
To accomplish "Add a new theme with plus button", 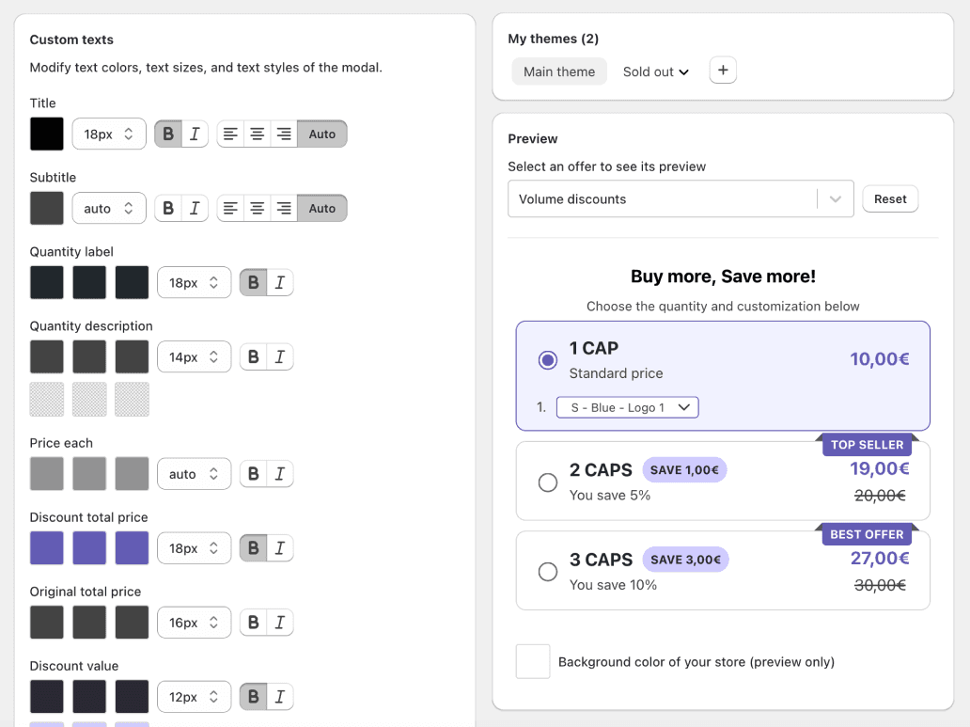I will pos(723,70).
